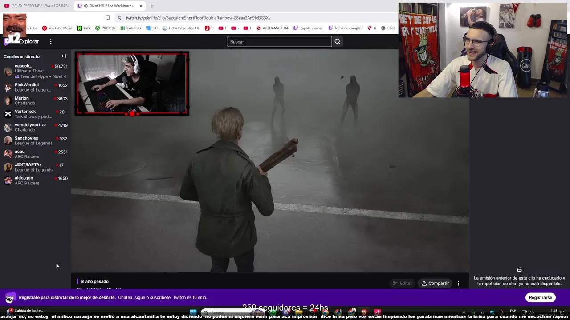Click the Compartir share button
Viewport: 570px width, 320px height.
point(435,283)
